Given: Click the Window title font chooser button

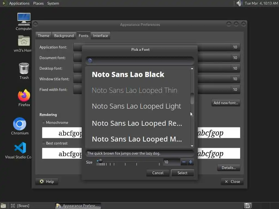Looking at the screenshot, I should pyautogui.click(x=157, y=79).
